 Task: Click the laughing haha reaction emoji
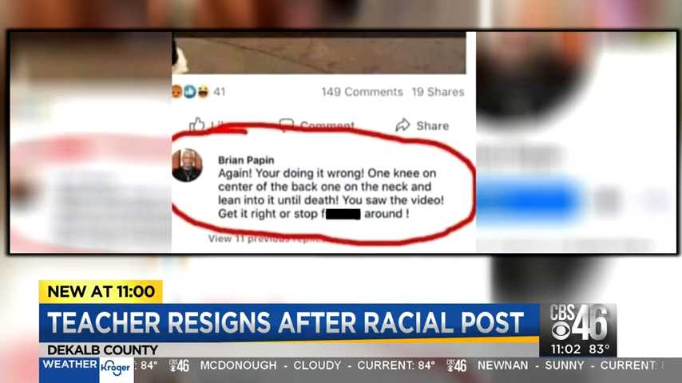[203, 92]
